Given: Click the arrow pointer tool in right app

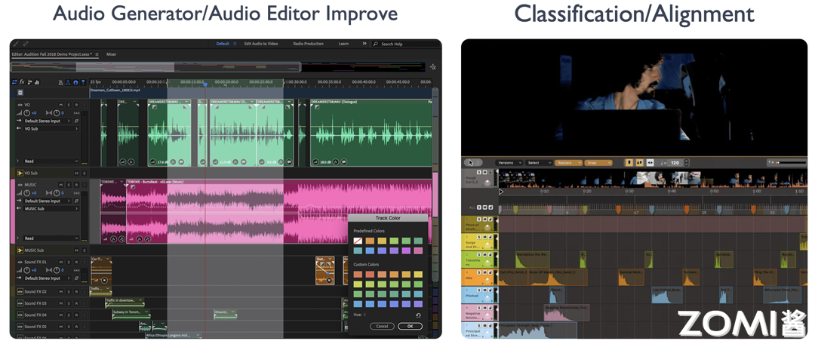Looking at the screenshot, I should [x=471, y=163].
